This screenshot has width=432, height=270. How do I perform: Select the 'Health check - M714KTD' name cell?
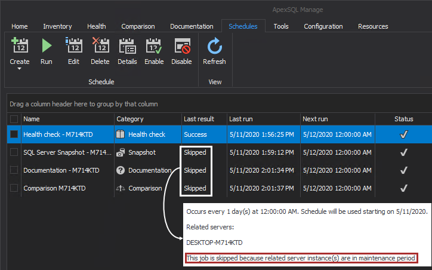(68, 134)
